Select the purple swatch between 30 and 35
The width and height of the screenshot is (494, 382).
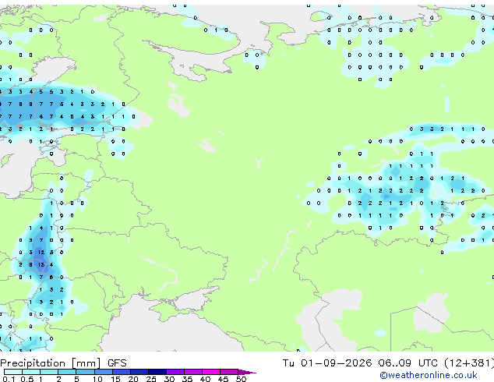coord(175,372)
